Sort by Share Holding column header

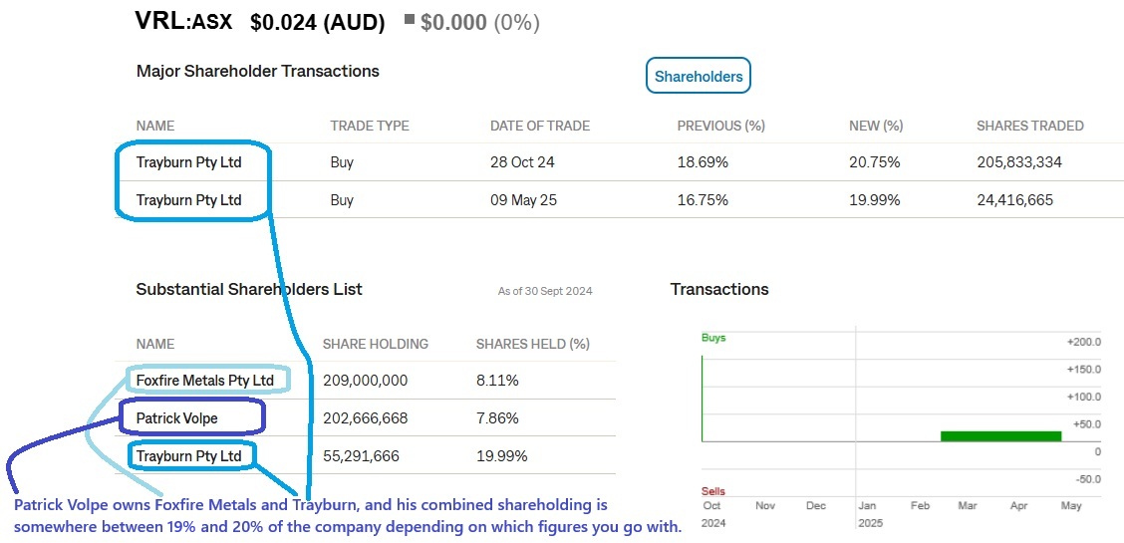375,344
